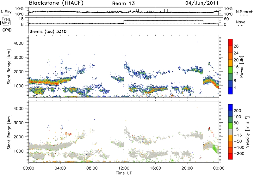This screenshot has height=175, width=253.
Task: Click the 'Power [dB]' colorbar label
Action: [242, 67]
